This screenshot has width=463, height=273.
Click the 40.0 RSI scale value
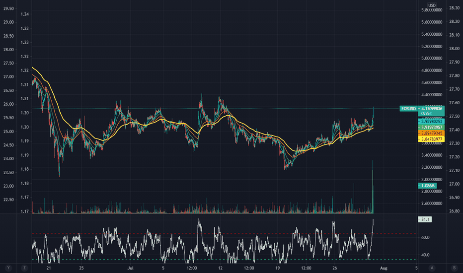pyautogui.click(x=425, y=255)
